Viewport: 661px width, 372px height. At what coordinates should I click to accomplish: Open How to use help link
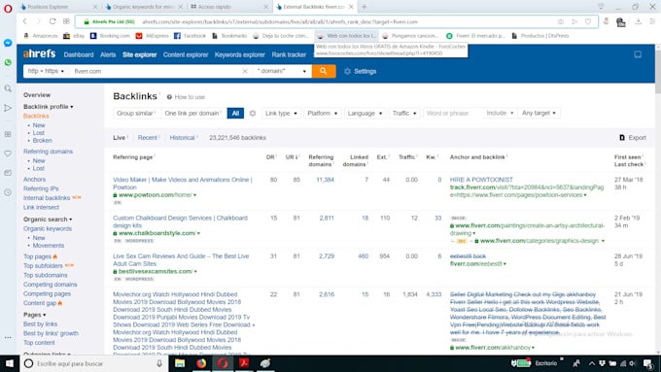coord(186,97)
